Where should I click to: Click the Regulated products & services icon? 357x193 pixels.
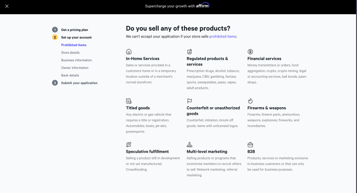click(x=189, y=52)
